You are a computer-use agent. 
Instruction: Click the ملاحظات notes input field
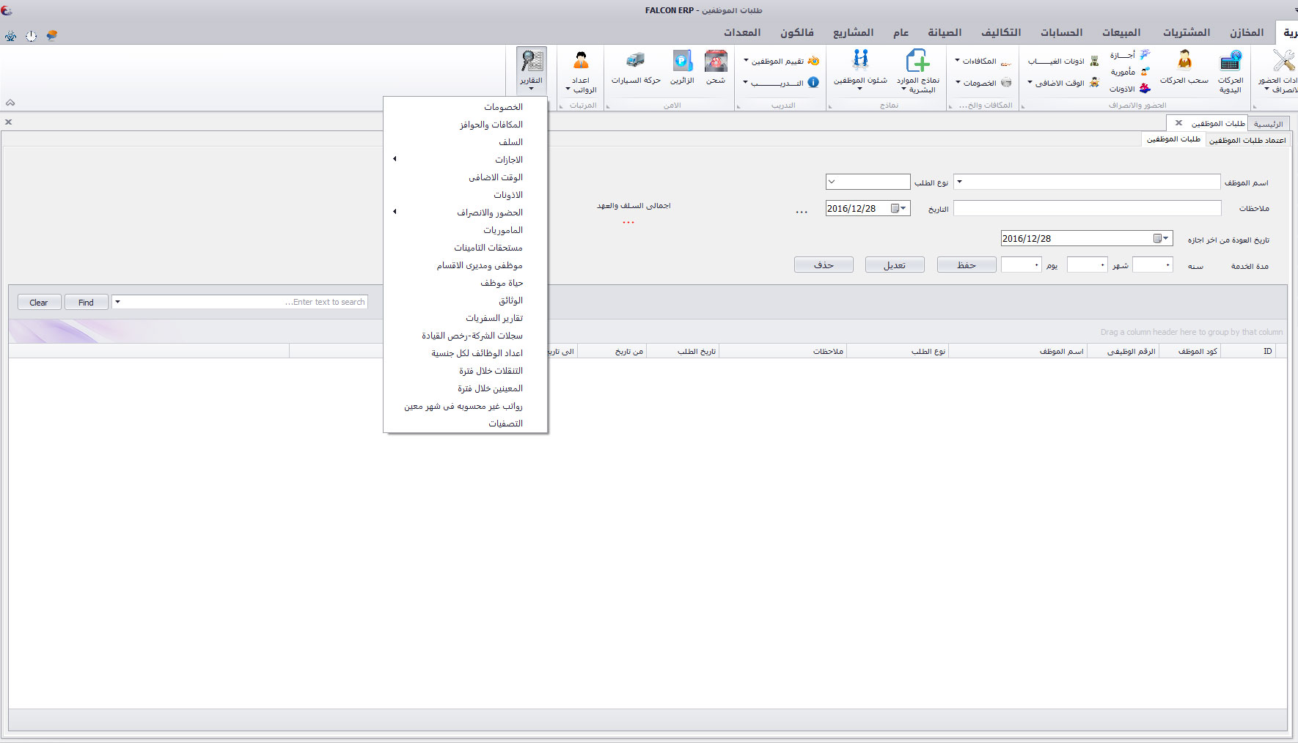click(1087, 209)
